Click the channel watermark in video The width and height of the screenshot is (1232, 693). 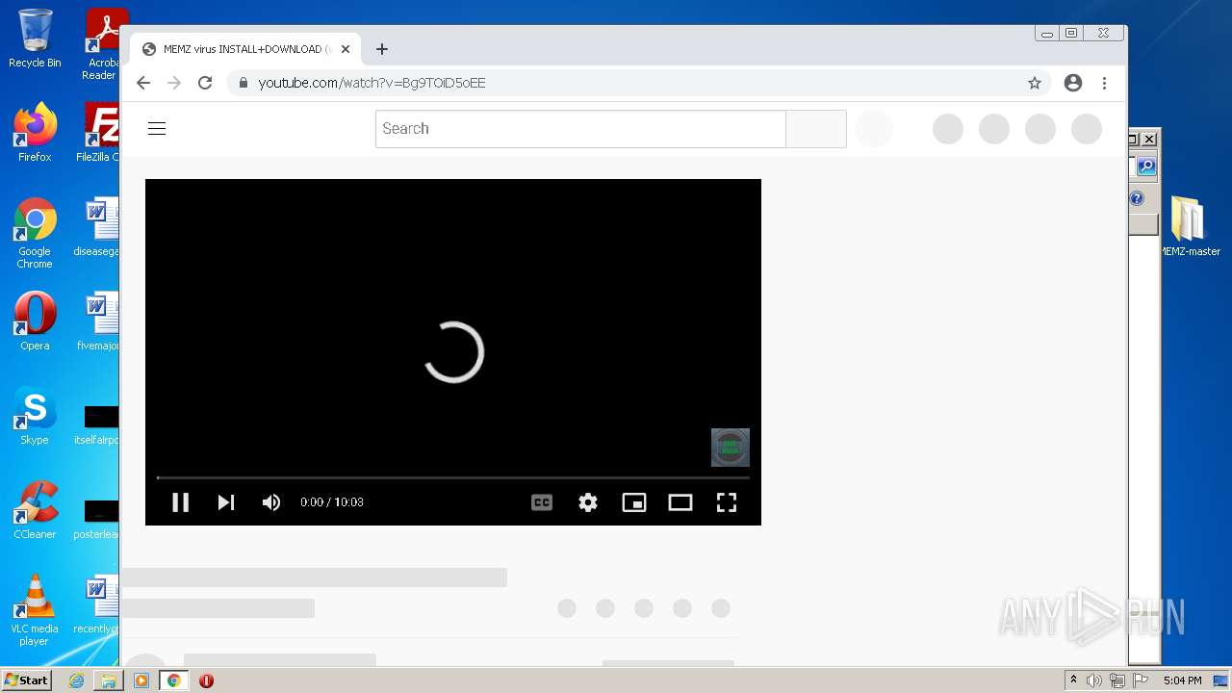point(731,448)
